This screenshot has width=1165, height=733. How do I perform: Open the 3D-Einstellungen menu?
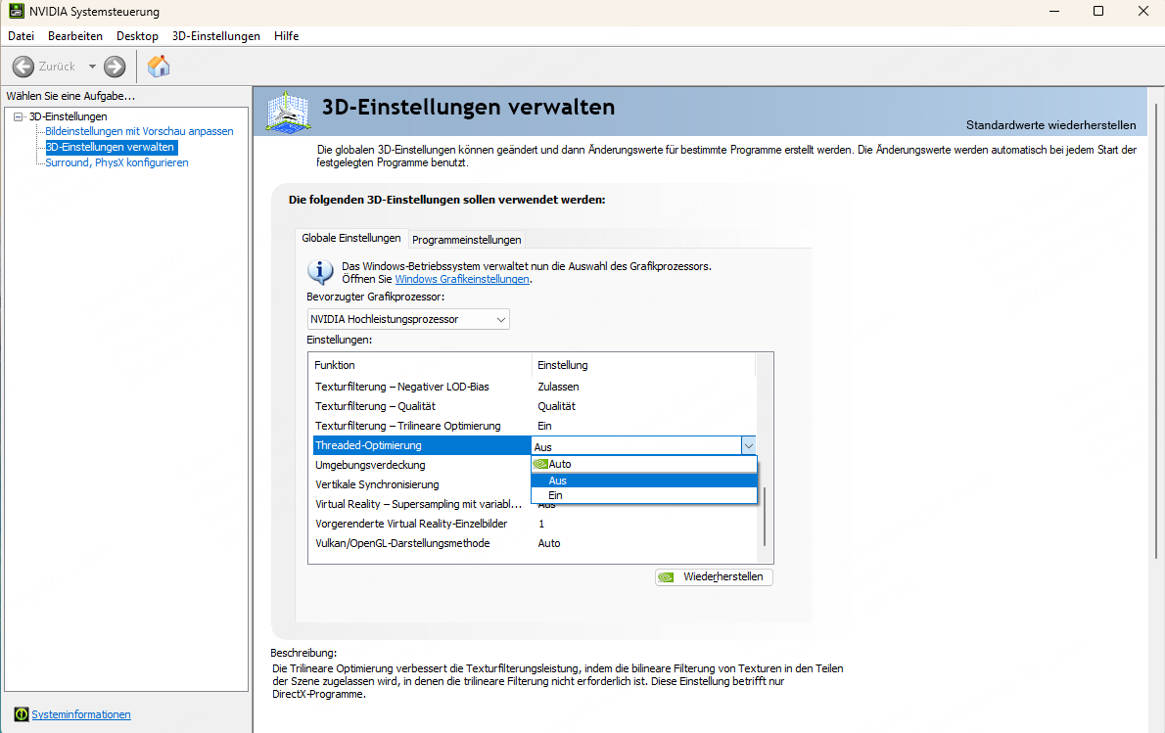coord(216,35)
